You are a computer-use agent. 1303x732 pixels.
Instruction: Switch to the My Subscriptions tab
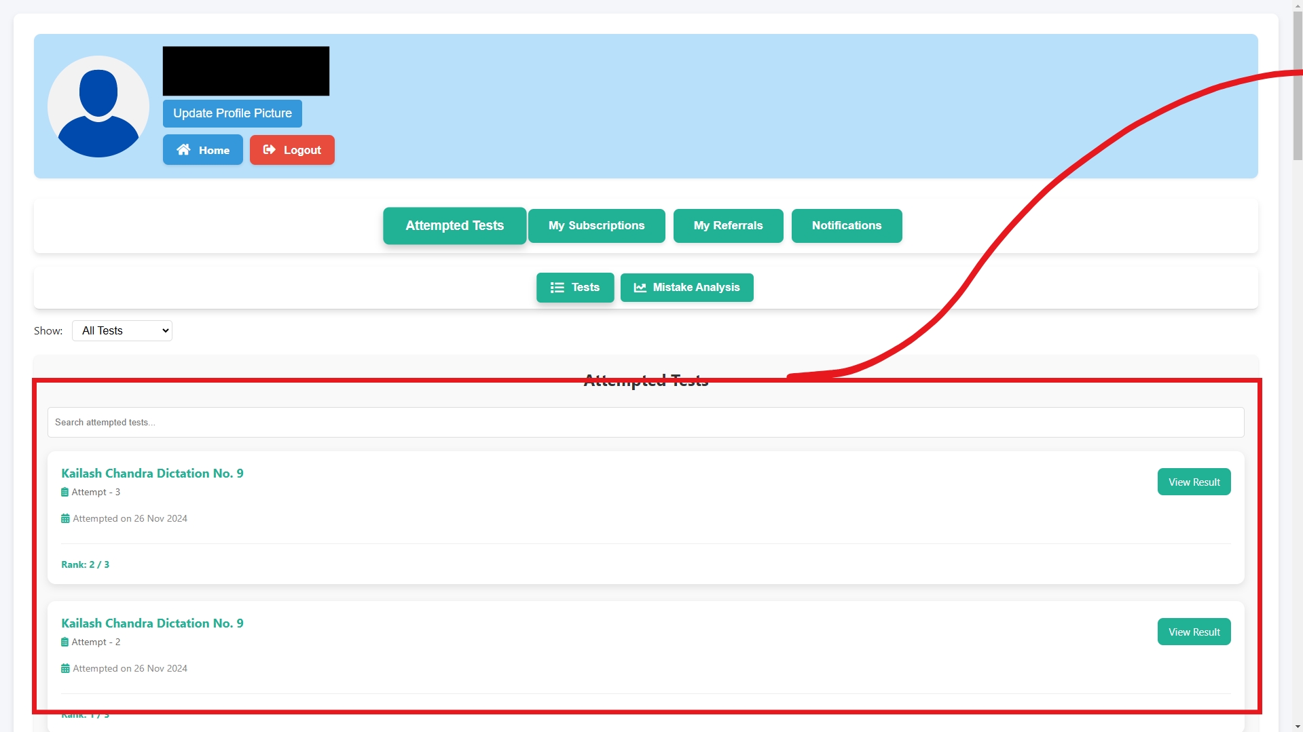point(596,225)
